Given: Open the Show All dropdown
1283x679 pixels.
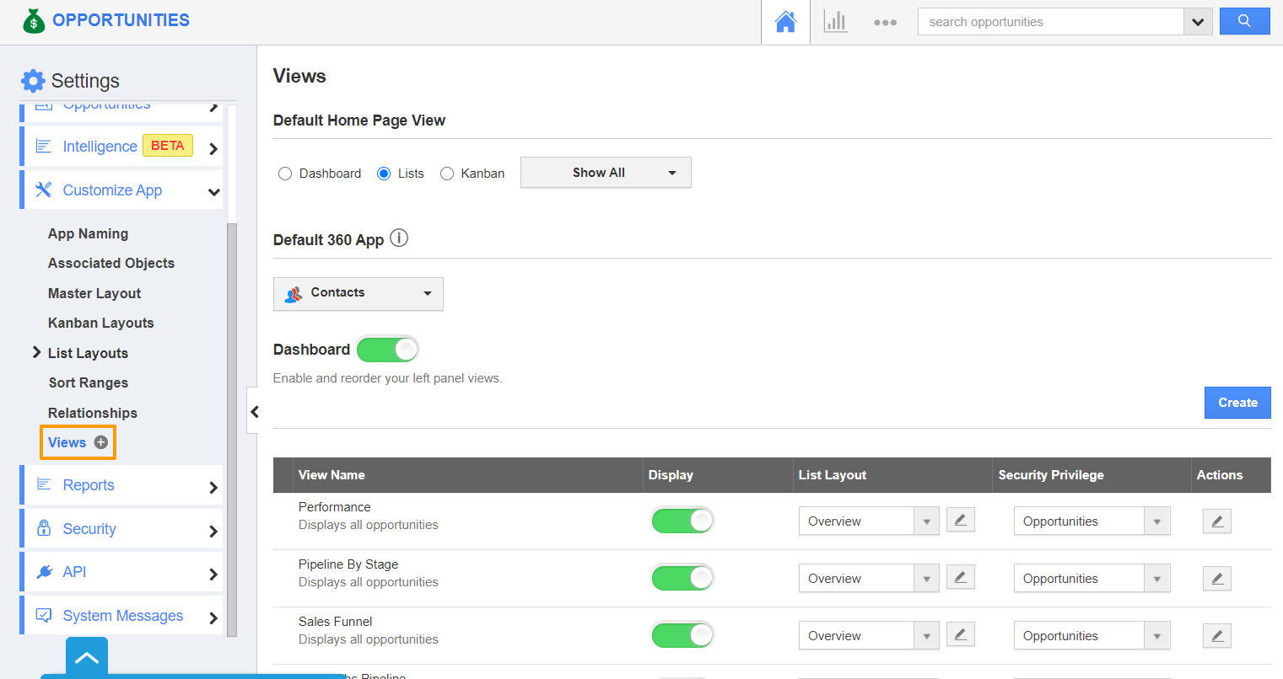Looking at the screenshot, I should [606, 173].
